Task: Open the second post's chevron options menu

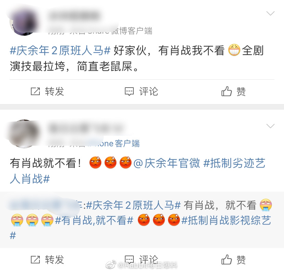Action: (x=270, y=126)
